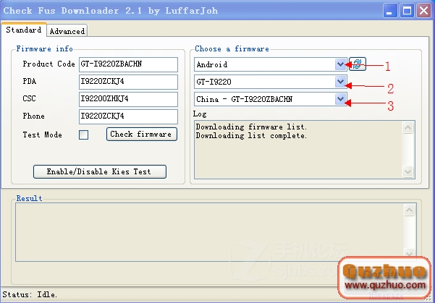The height and width of the screenshot is (303, 435).
Task: Click the Check firmware button
Action: coord(141,135)
